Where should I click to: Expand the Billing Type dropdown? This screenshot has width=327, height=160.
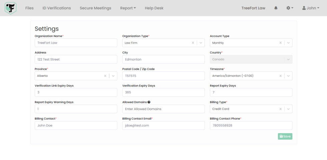(288, 109)
